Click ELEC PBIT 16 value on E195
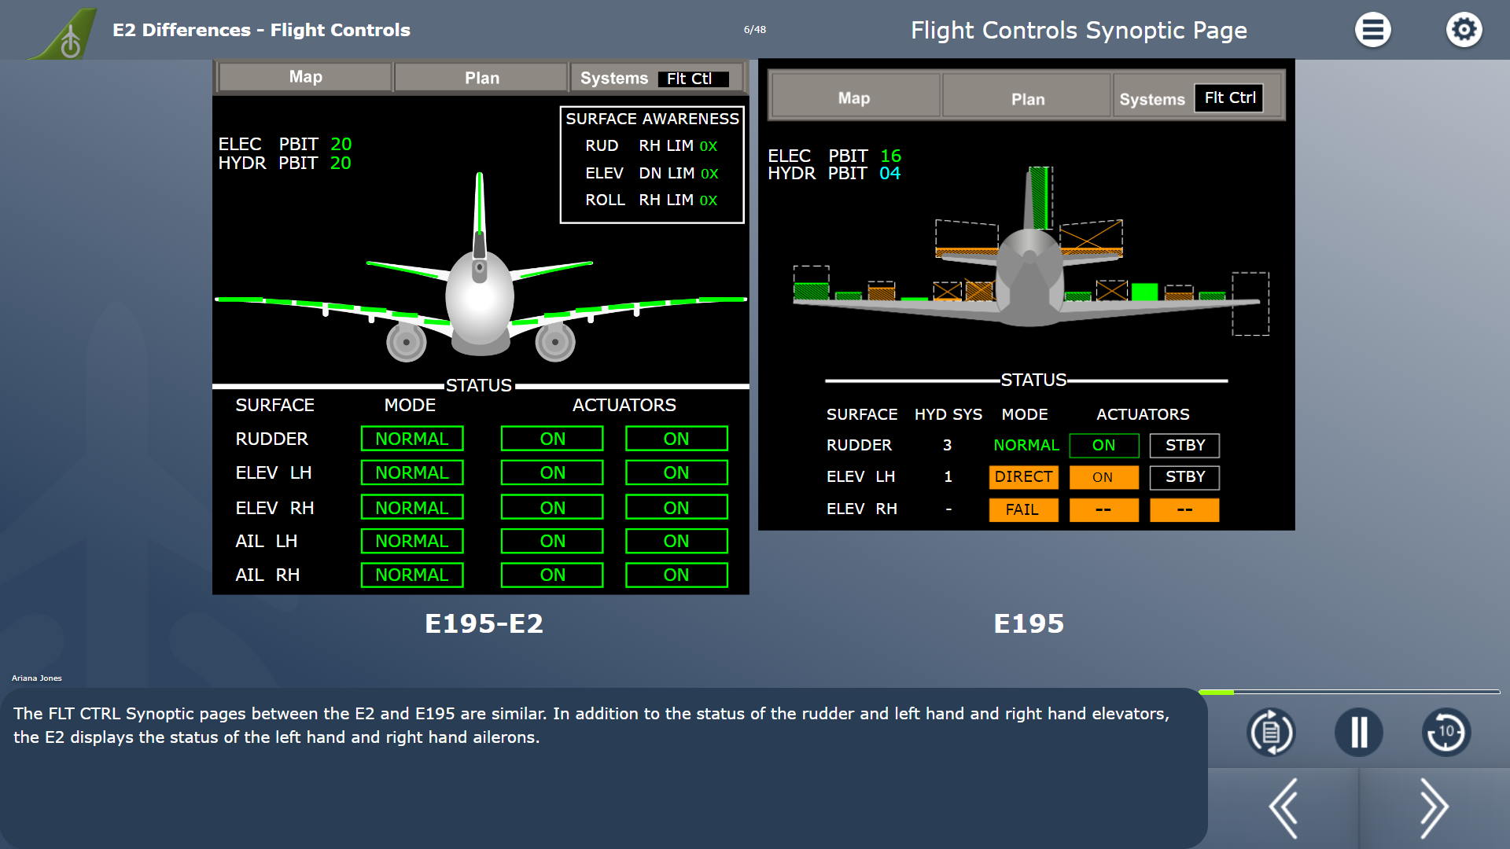The height and width of the screenshot is (849, 1510). point(890,156)
